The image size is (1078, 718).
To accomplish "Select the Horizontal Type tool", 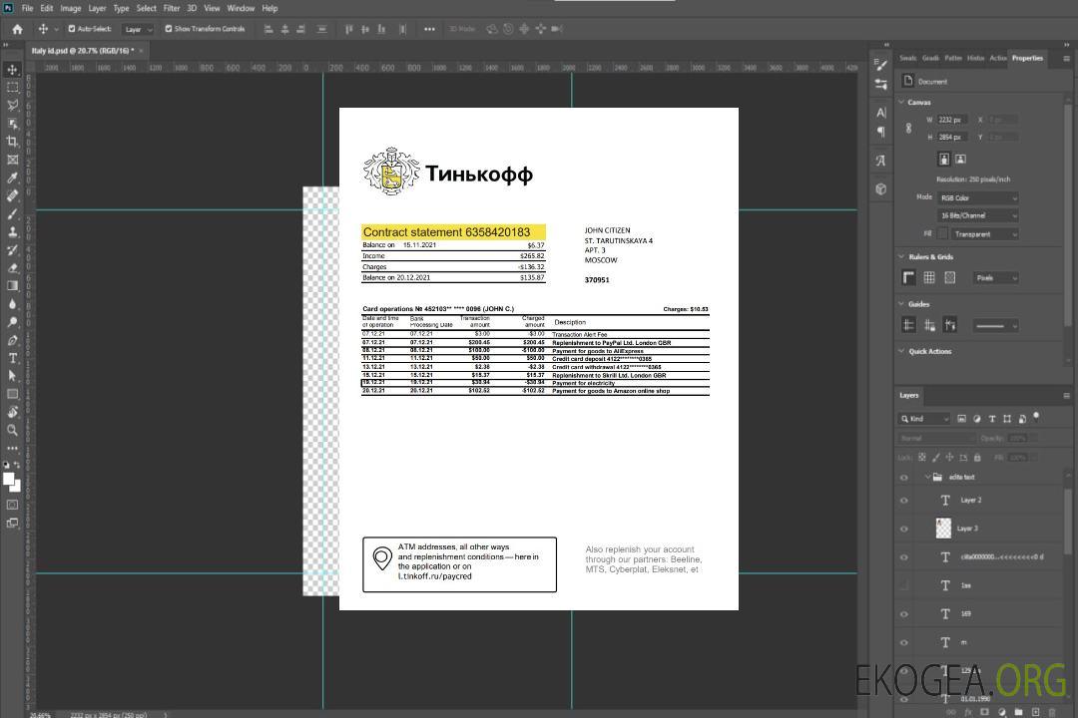I will (12, 358).
